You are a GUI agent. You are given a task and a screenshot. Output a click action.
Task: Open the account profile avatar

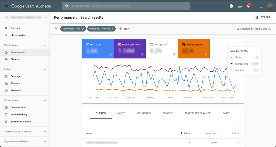[x=270, y=6]
